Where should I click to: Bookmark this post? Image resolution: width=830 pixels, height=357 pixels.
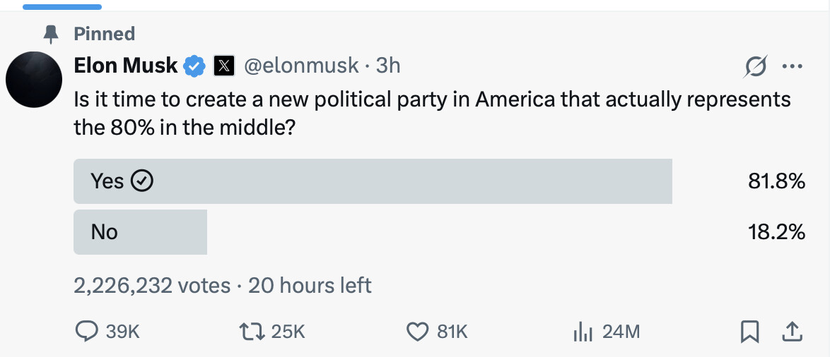coord(750,331)
